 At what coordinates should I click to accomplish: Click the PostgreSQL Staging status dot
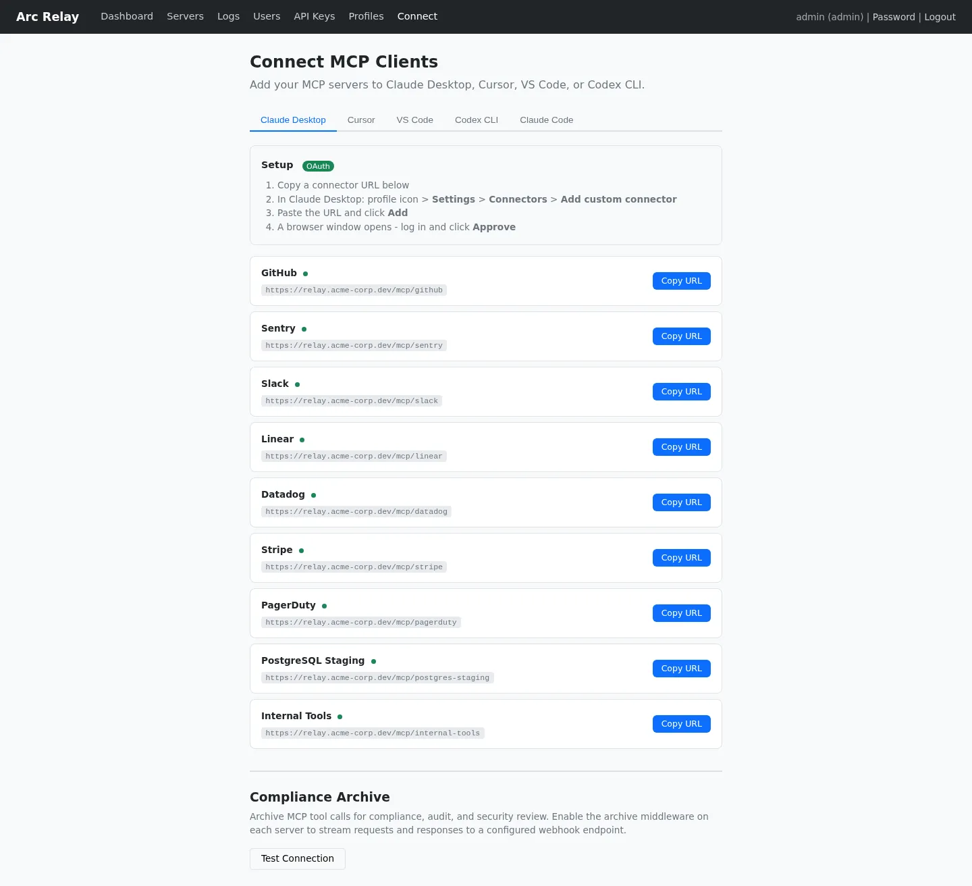373,661
